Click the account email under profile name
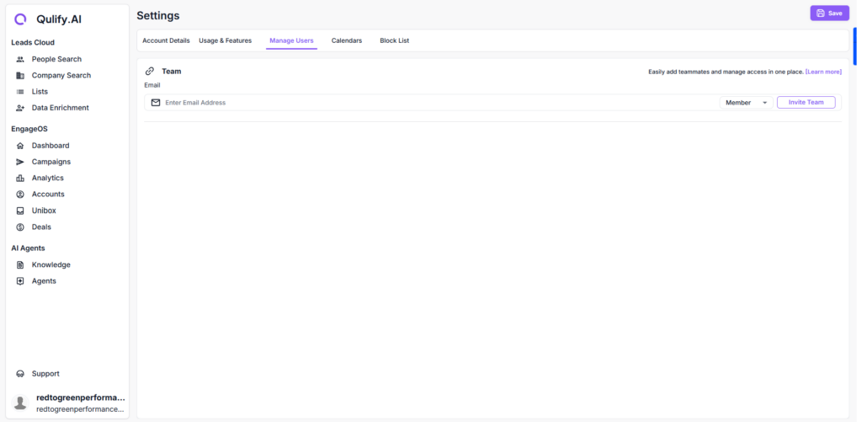Viewport: 862px width, 422px height. tap(80, 409)
